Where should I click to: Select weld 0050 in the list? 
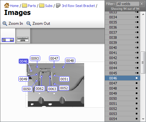point(122,98)
